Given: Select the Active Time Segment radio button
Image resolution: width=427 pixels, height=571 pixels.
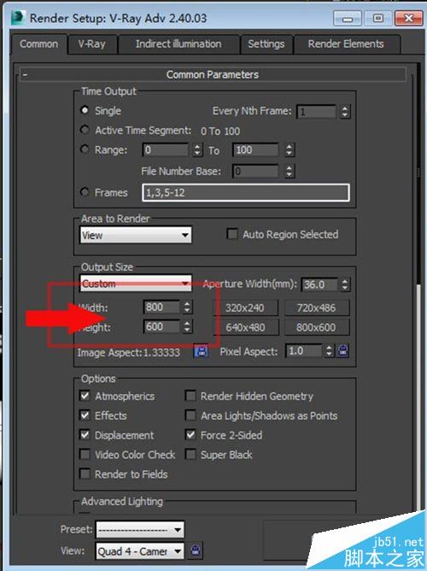Looking at the screenshot, I should (x=85, y=130).
